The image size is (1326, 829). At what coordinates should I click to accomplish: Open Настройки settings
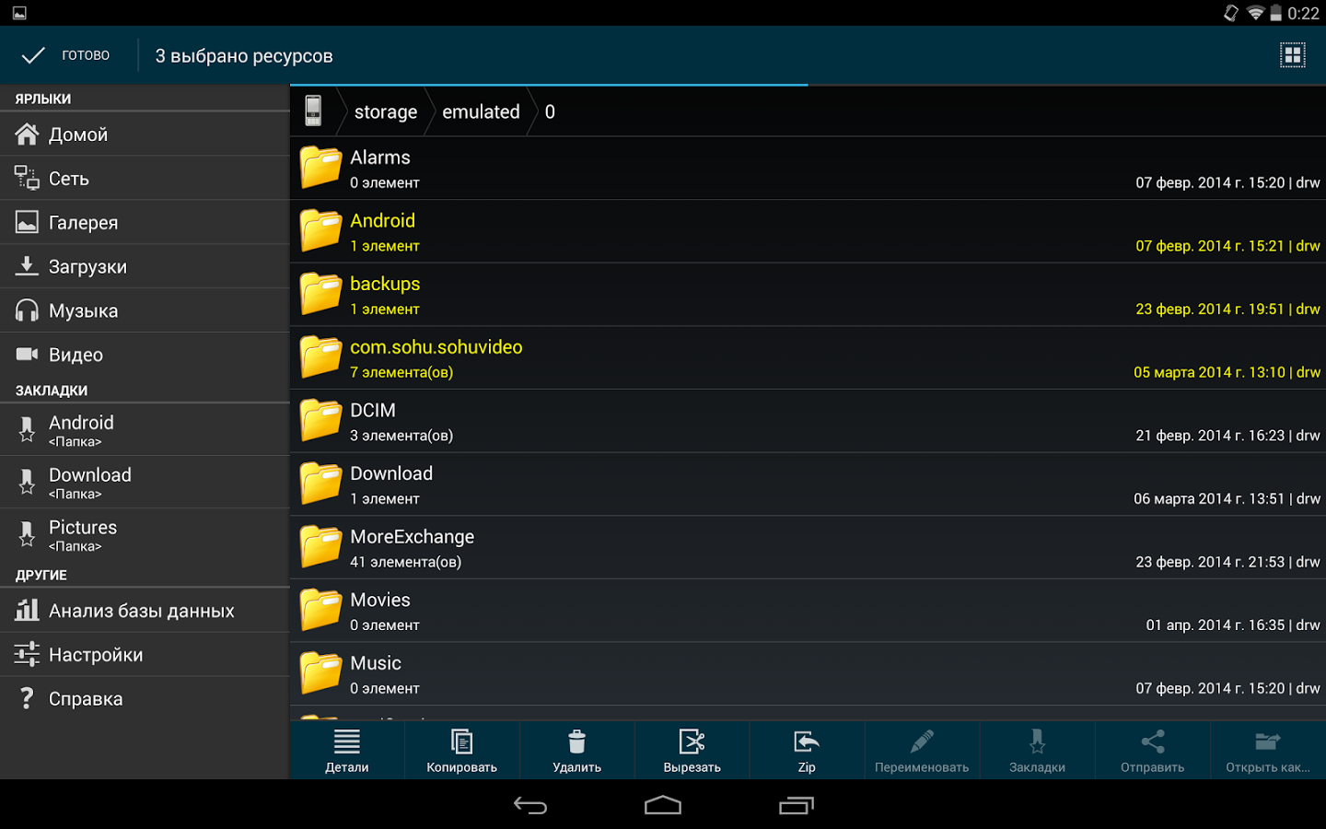tap(145, 655)
